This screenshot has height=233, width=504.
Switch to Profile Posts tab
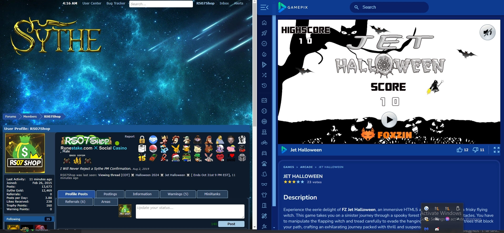(76, 194)
